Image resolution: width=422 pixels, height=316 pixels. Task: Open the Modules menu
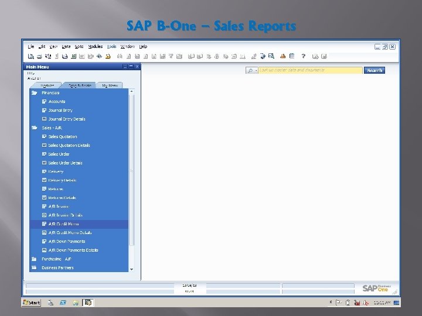(x=96, y=46)
